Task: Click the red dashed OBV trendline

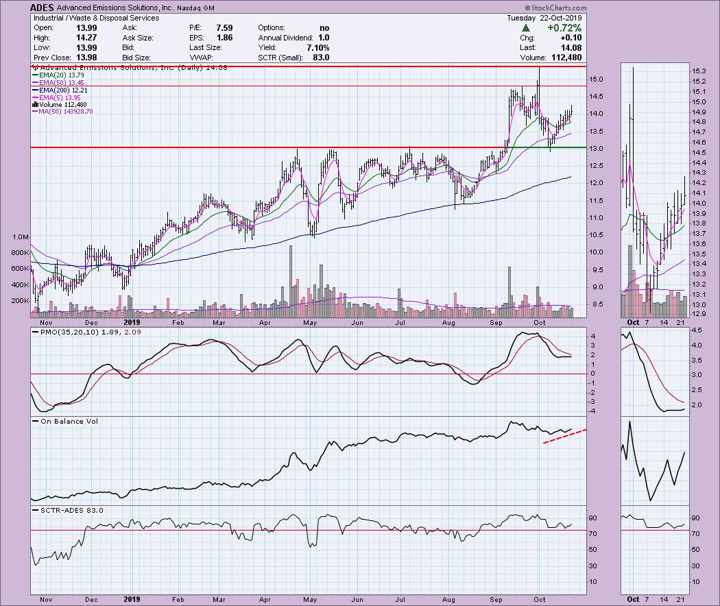Action: tap(564, 436)
